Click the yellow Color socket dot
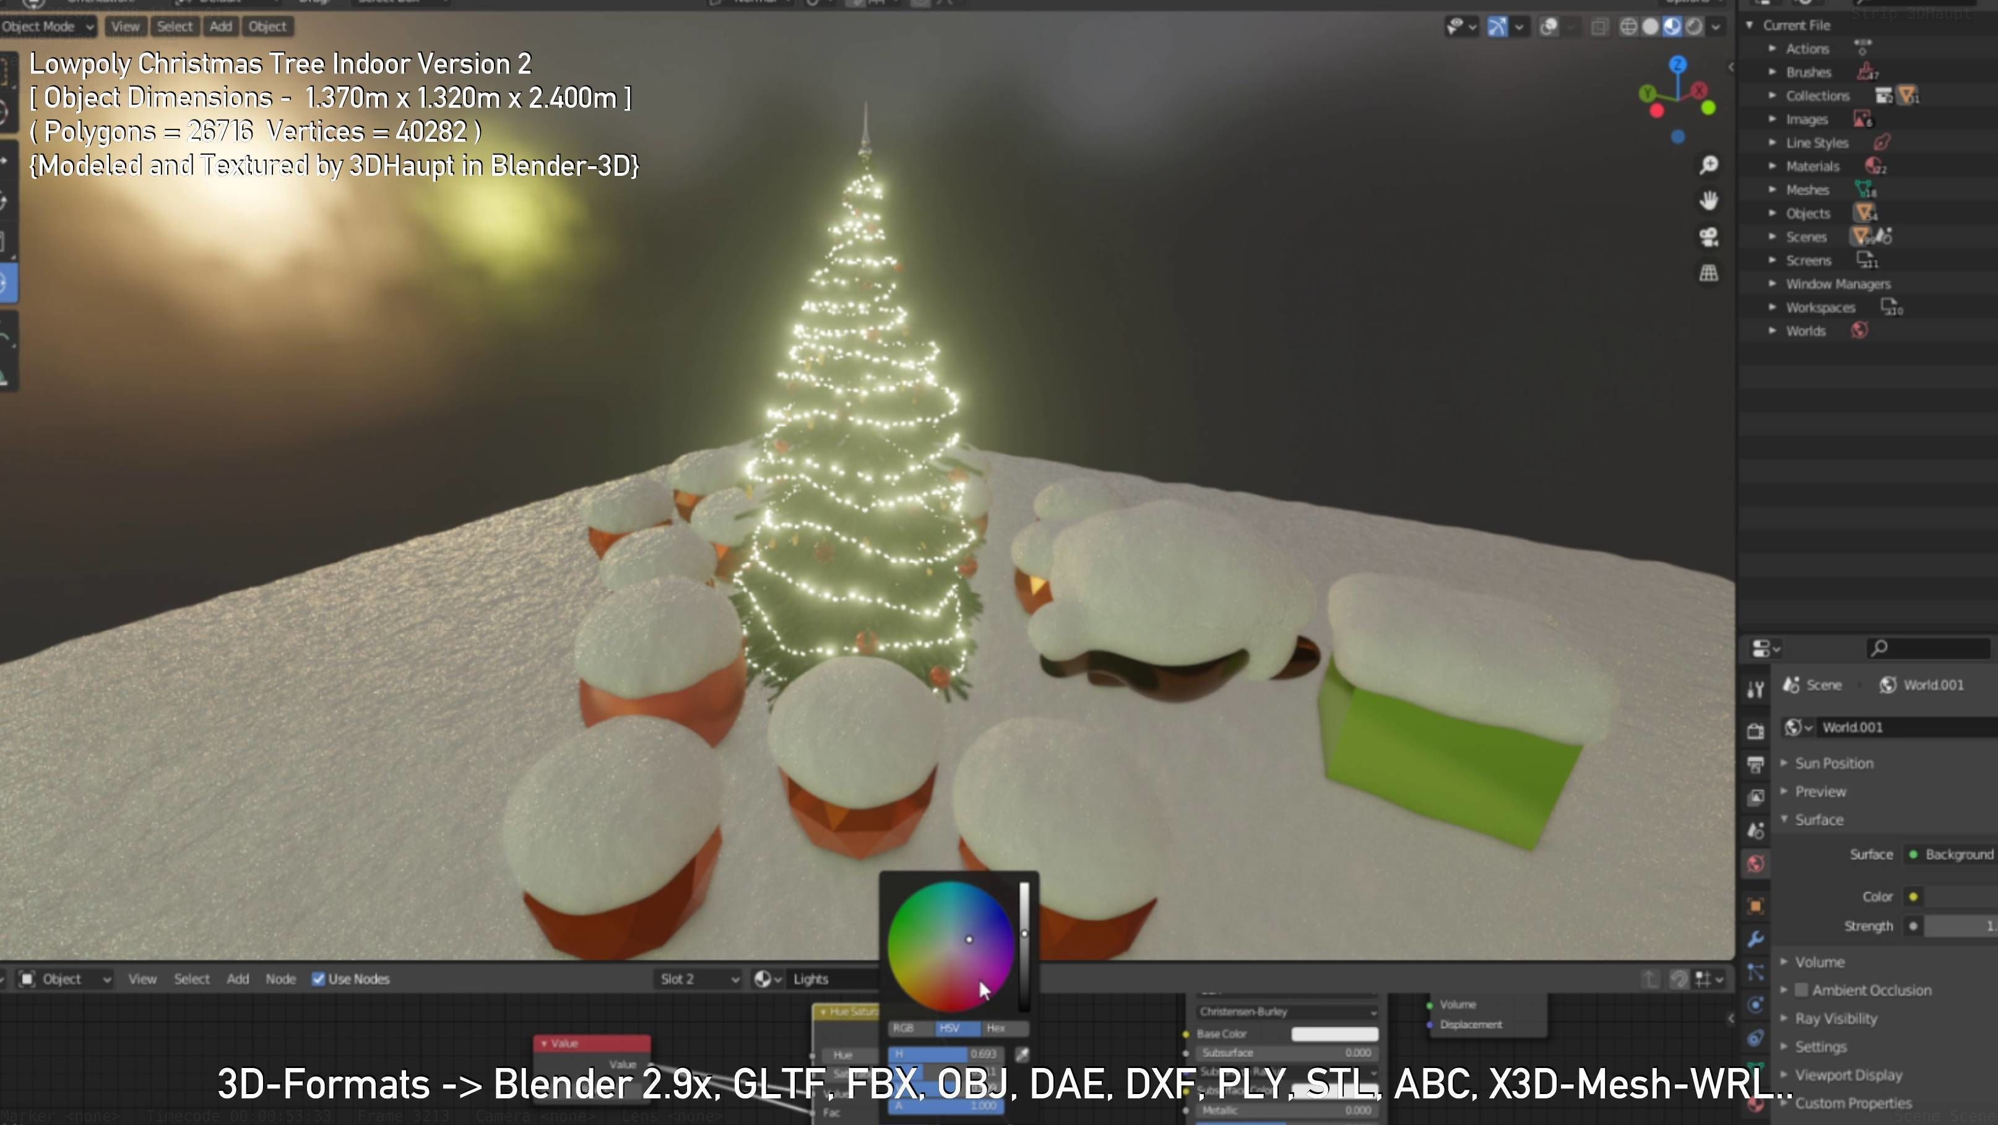The image size is (1998, 1125). [1913, 896]
